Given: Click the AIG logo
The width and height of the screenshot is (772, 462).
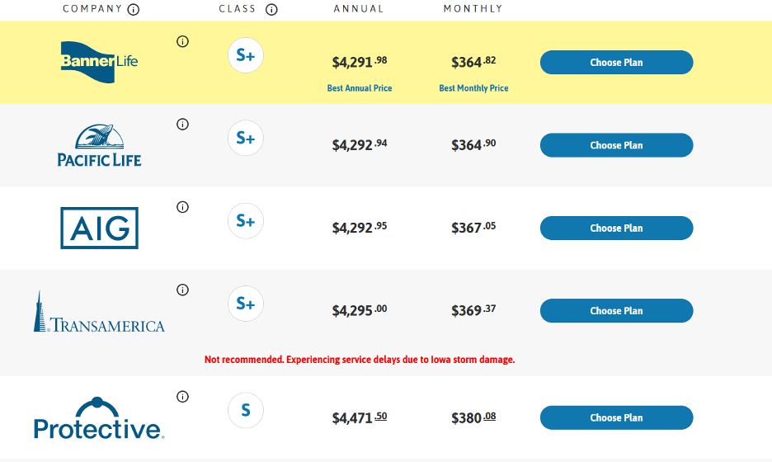Looking at the screenshot, I should click(100, 228).
